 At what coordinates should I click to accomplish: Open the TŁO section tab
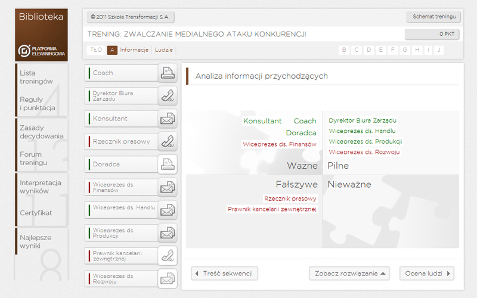click(x=96, y=50)
